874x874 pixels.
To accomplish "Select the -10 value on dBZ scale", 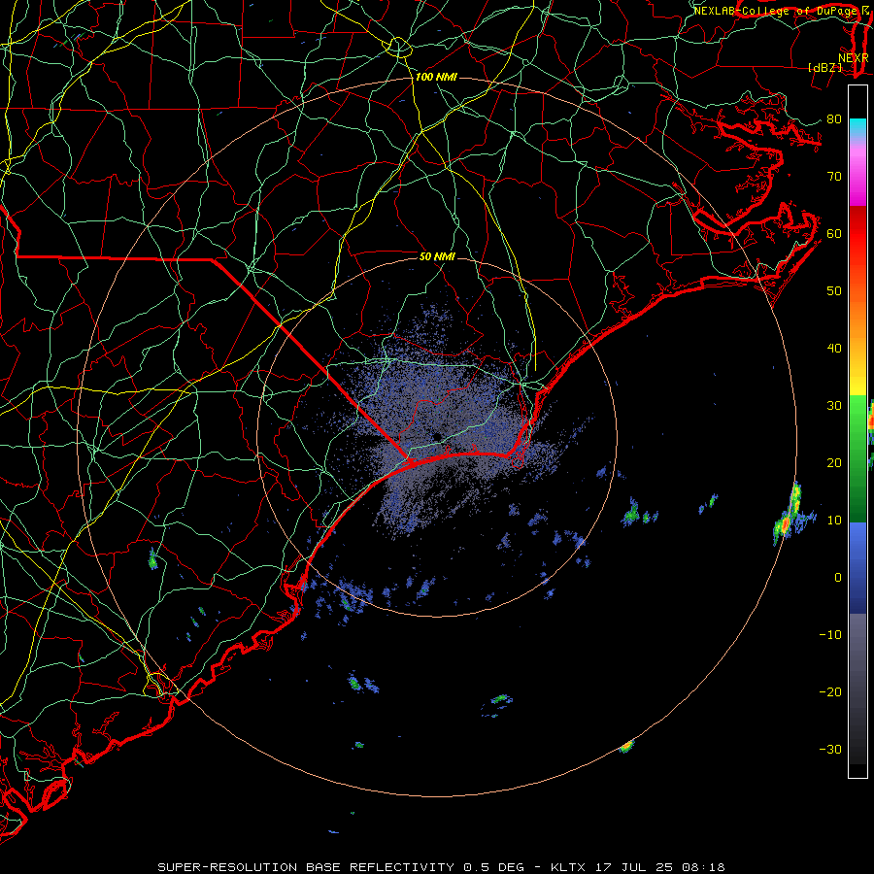I will coord(830,635).
